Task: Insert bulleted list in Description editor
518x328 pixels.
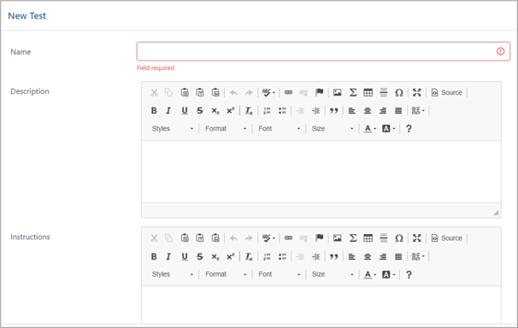Action: coord(282,110)
